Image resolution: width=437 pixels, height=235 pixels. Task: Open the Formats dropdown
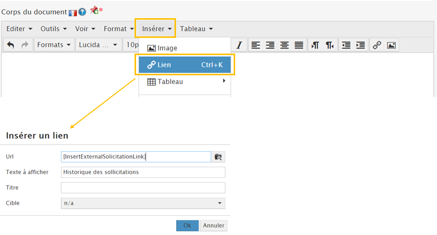(x=54, y=45)
